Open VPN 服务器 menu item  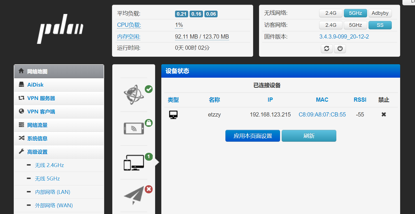click(59, 98)
